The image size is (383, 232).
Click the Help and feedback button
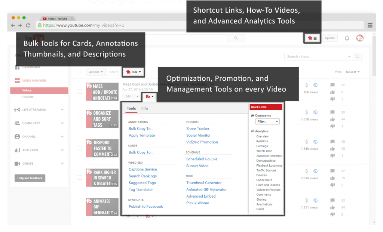click(x=30, y=178)
